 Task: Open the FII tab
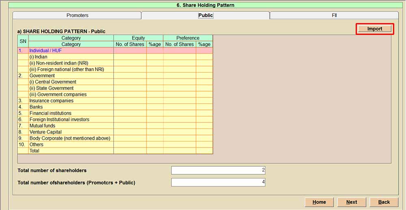[x=334, y=15]
